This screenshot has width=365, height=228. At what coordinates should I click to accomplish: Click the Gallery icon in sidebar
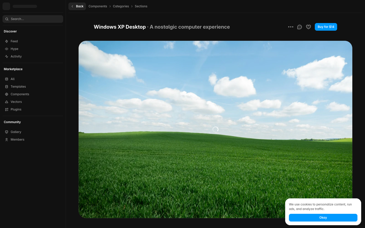pos(7,132)
